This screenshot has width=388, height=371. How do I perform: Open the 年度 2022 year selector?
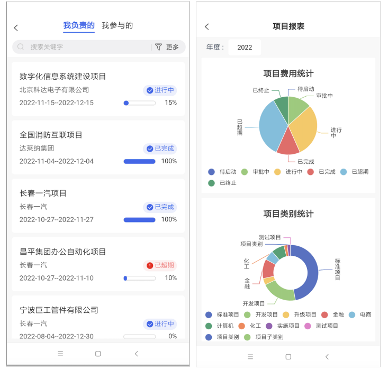[x=245, y=47]
